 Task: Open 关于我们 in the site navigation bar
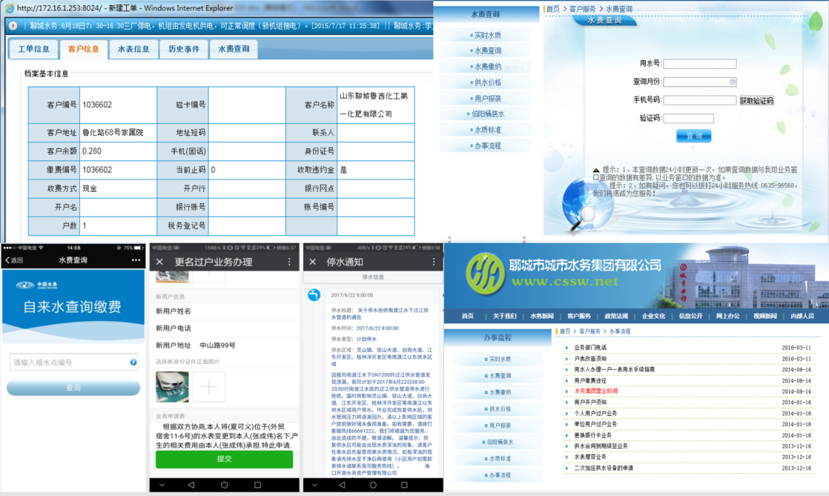504,317
